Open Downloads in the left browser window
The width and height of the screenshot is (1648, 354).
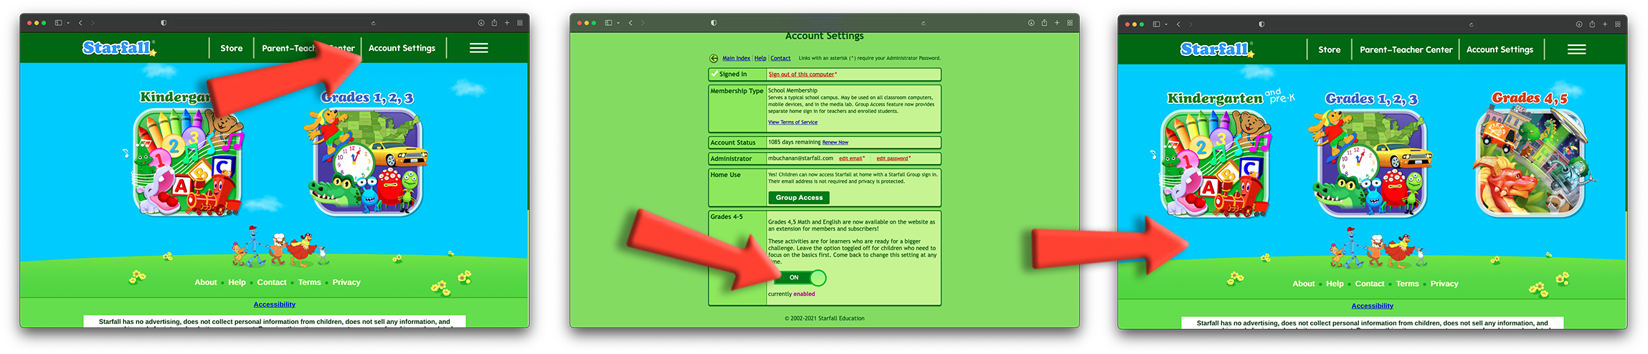click(481, 23)
